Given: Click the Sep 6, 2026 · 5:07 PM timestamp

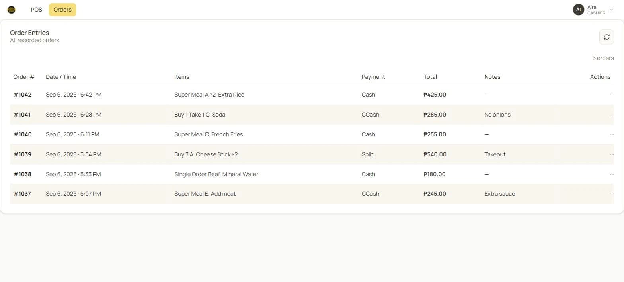Looking at the screenshot, I should tap(73, 194).
